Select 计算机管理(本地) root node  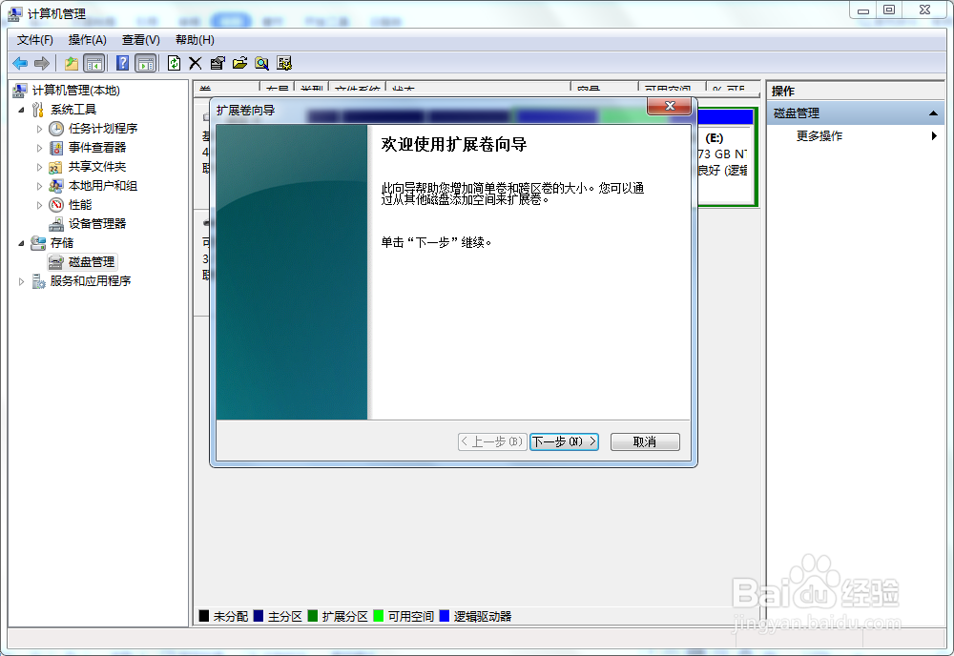point(76,91)
